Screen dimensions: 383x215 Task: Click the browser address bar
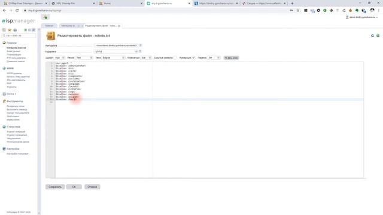coord(156,11)
